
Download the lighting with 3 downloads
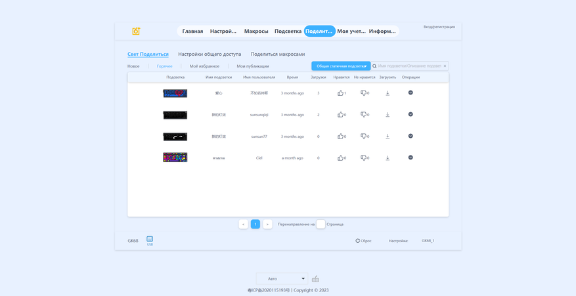coord(388,93)
